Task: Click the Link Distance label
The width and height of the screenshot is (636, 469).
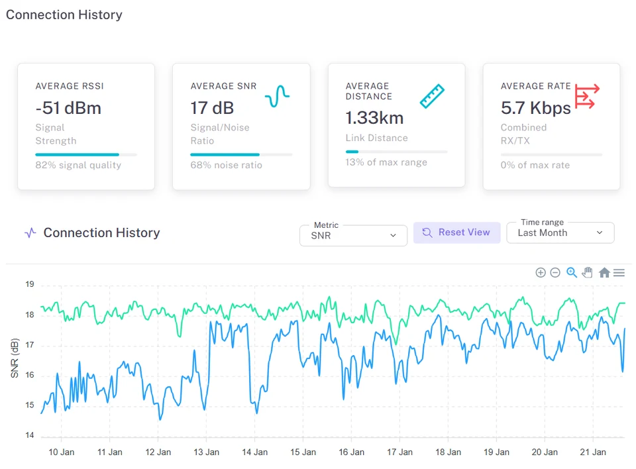Action: (x=376, y=138)
